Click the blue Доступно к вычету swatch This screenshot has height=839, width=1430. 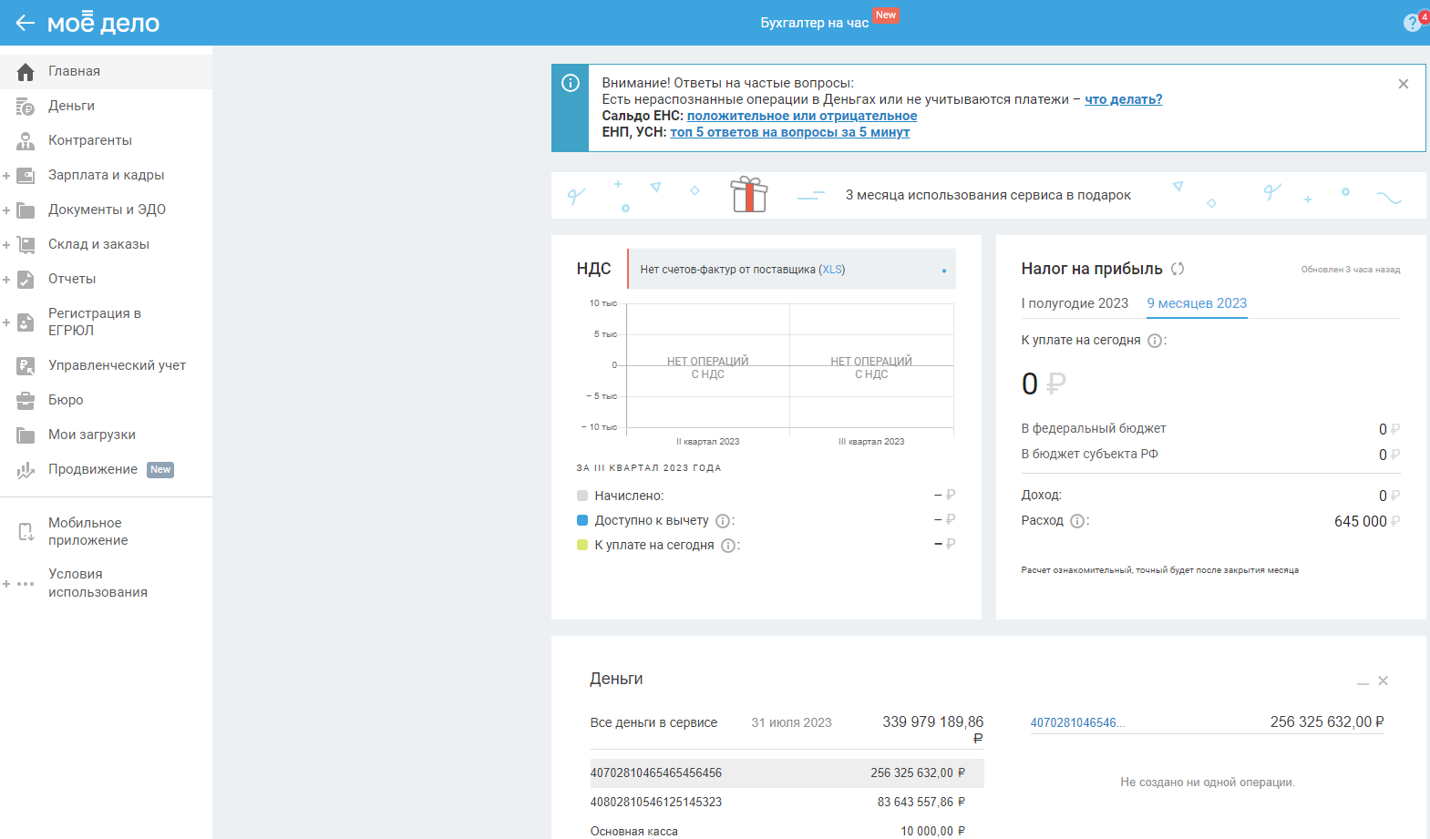point(582,521)
